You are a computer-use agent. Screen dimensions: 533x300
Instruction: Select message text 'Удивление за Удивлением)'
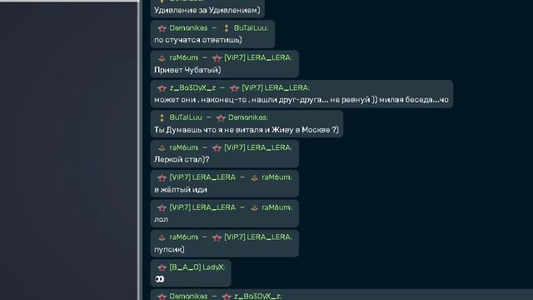(207, 10)
